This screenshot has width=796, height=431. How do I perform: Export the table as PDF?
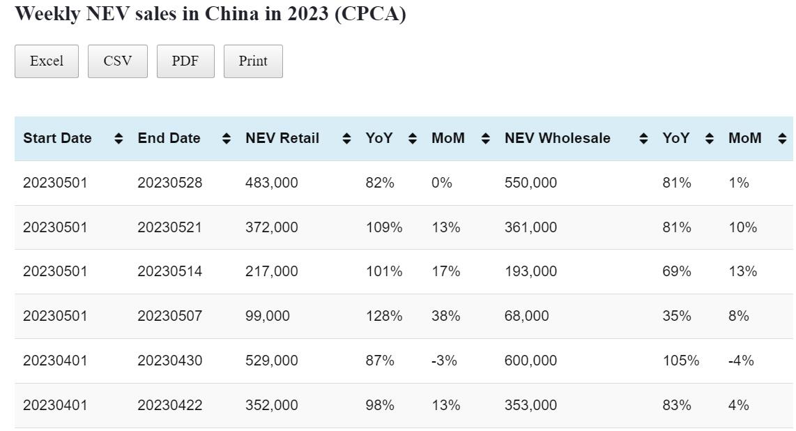[185, 61]
